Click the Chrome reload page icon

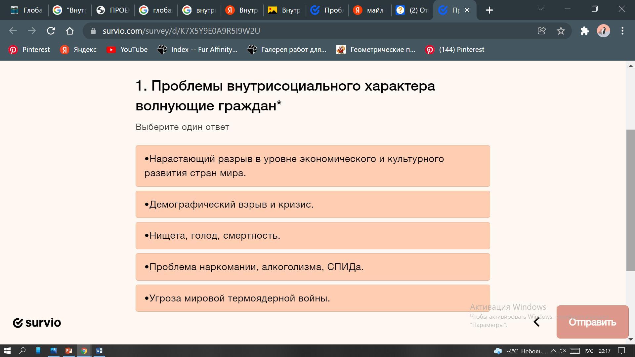51,31
